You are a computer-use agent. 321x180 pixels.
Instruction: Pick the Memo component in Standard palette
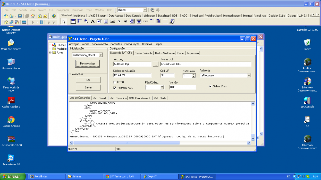pyautogui.click(x=106, y=22)
